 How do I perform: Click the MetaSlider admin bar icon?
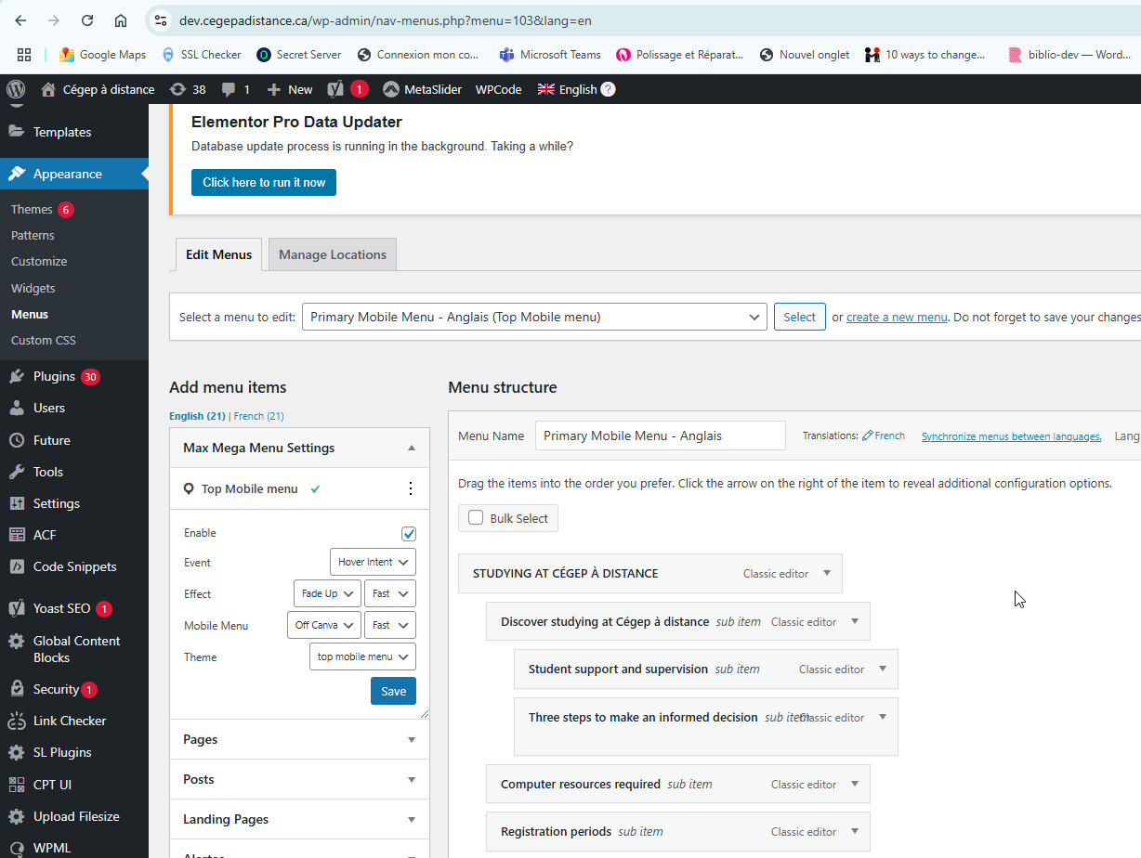pos(391,89)
